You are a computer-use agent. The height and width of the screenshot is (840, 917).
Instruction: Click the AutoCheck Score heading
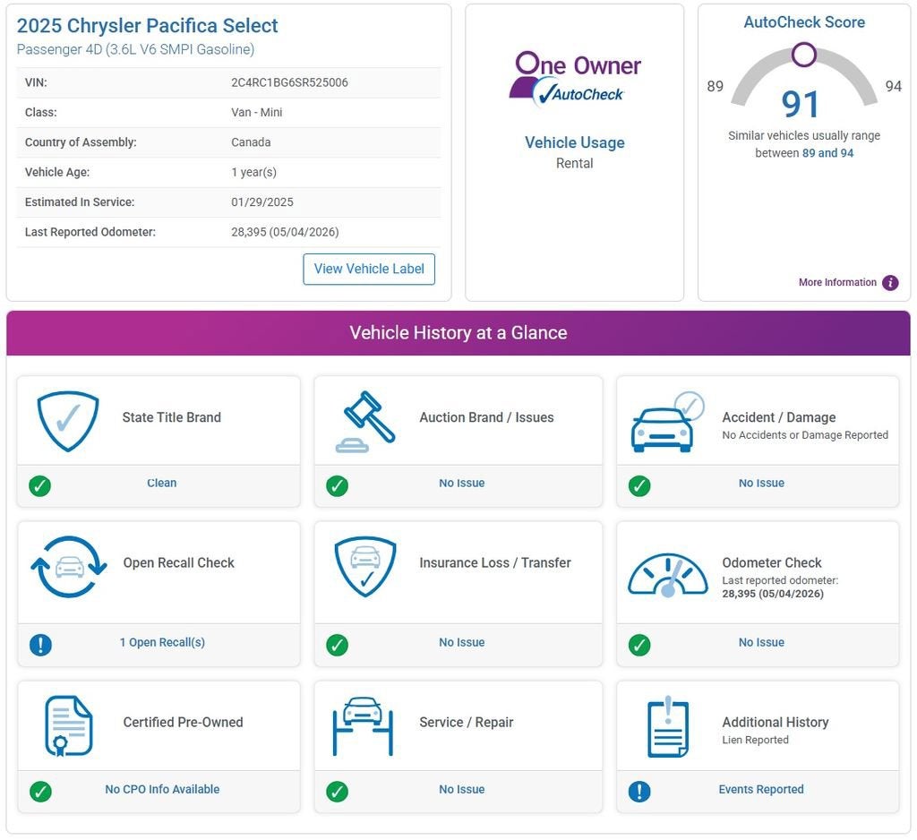pyautogui.click(x=804, y=22)
